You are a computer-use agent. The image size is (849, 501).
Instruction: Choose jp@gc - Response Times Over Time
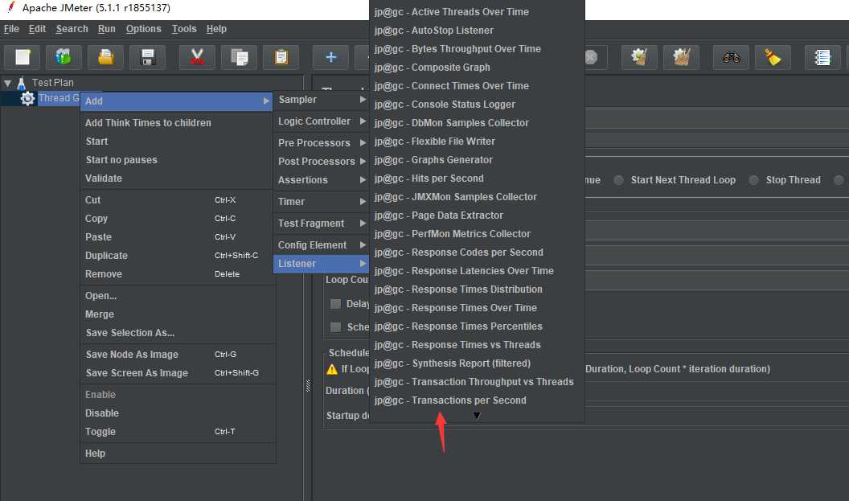[477, 308]
